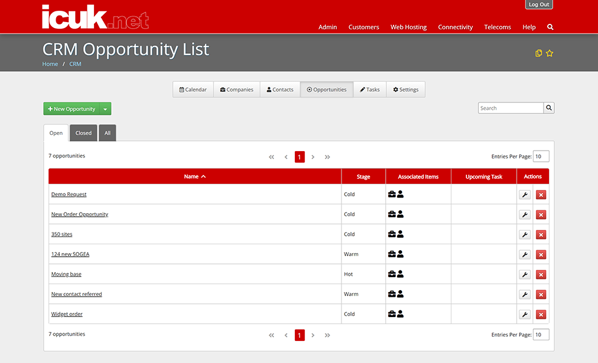Screen dimensions: 598x363
Task: Click the green New Opportunity button
Action: coord(71,109)
